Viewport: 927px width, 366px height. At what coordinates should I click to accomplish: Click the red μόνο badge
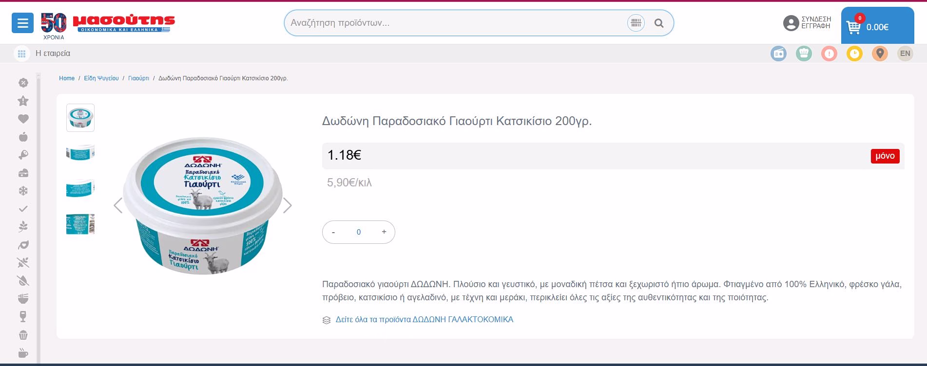click(885, 156)
